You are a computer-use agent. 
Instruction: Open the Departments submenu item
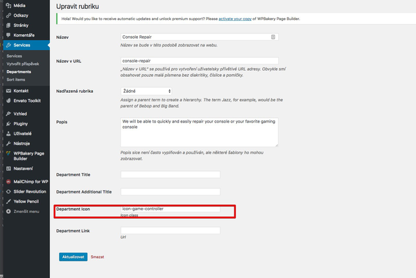click(19, 71)
